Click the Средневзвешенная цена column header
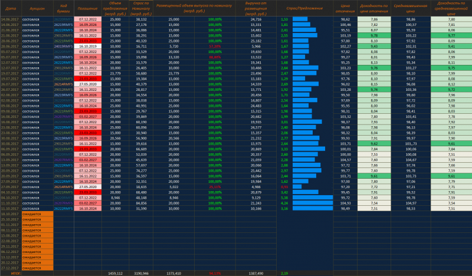 [x=412, y=9]
